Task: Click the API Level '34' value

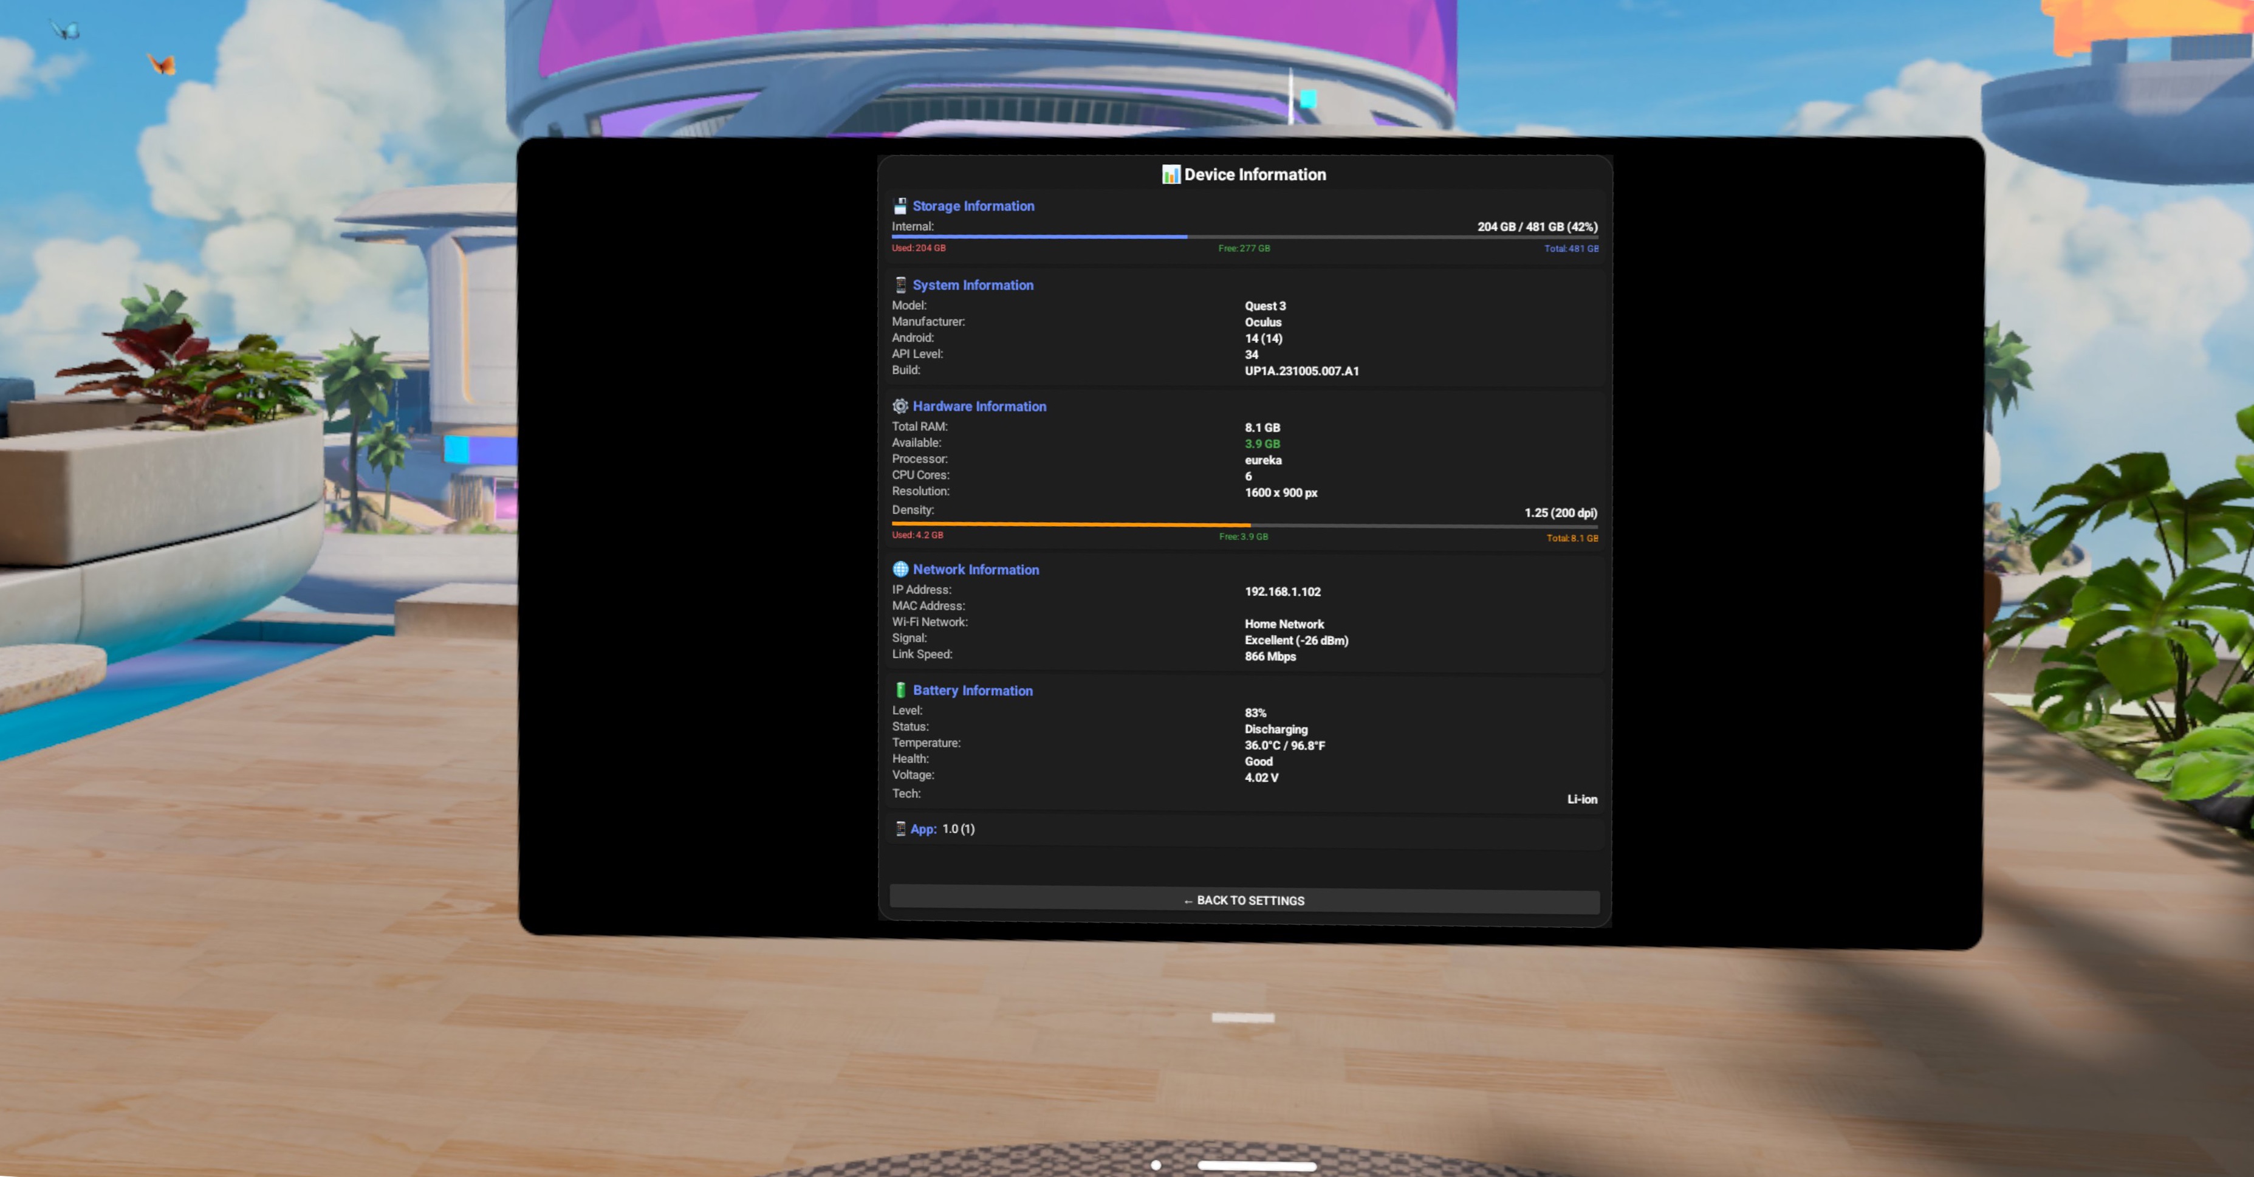Action: 1252,354
